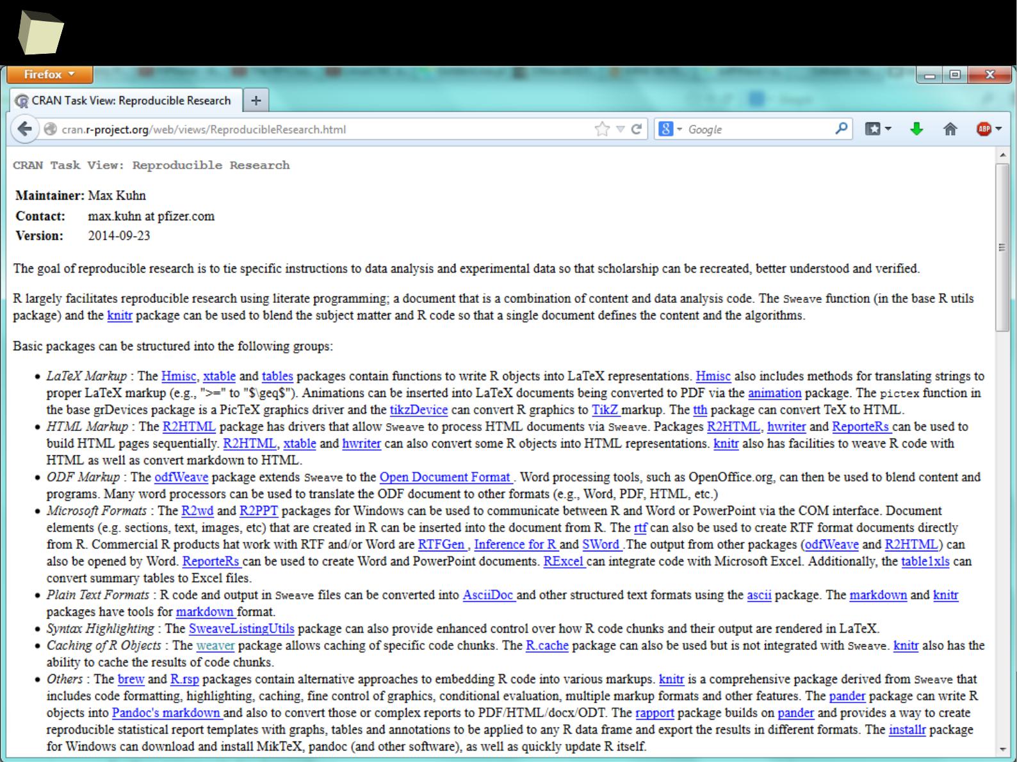Open the tikzDevice link
The height and width of the screenshot is (762, 1017).
point(419,410)
